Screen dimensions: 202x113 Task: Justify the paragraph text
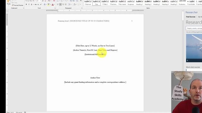click(x=66, y=4)
